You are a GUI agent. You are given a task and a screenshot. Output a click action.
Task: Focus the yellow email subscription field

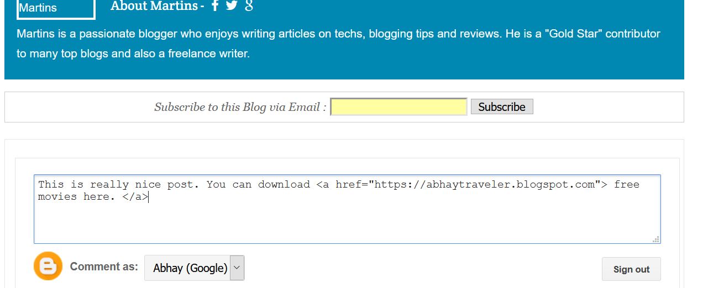[x=398, y=106]
